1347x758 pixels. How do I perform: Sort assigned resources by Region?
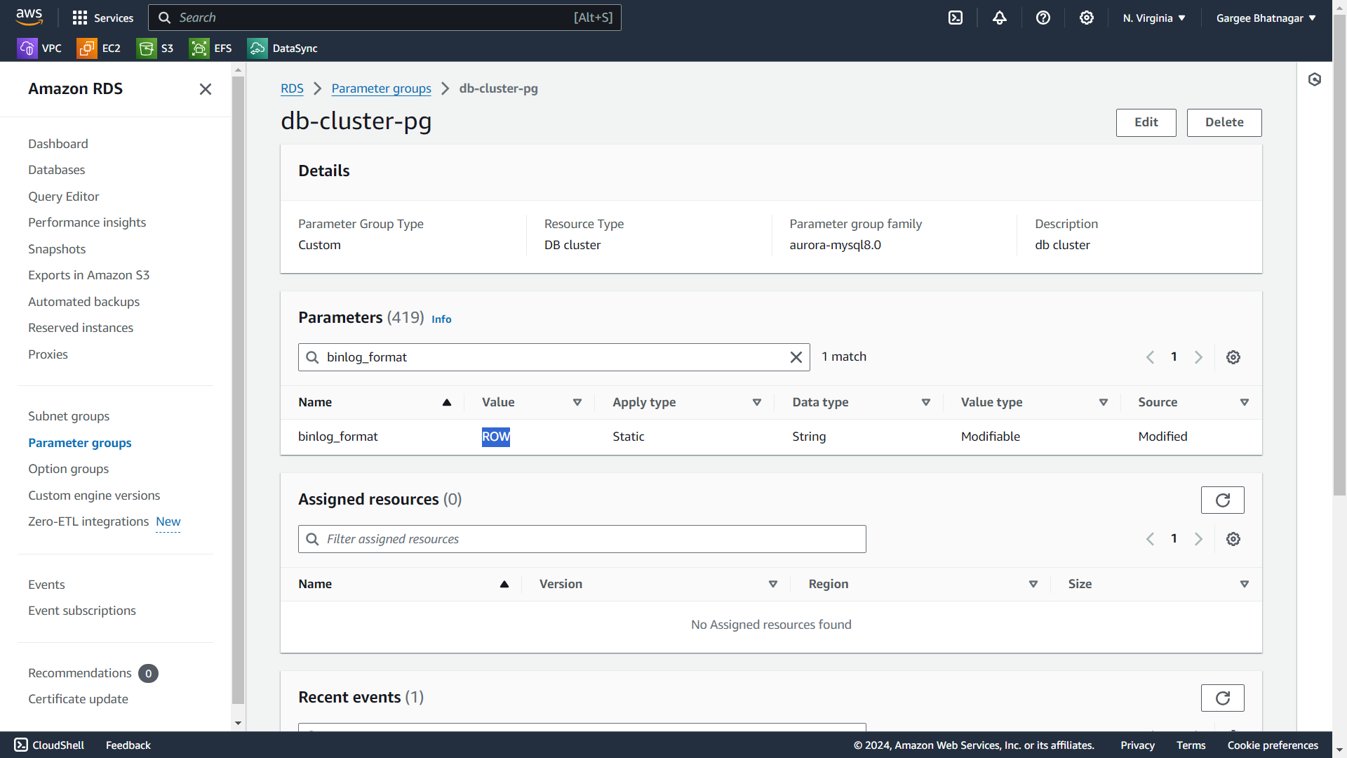[x=1033, y=584]
